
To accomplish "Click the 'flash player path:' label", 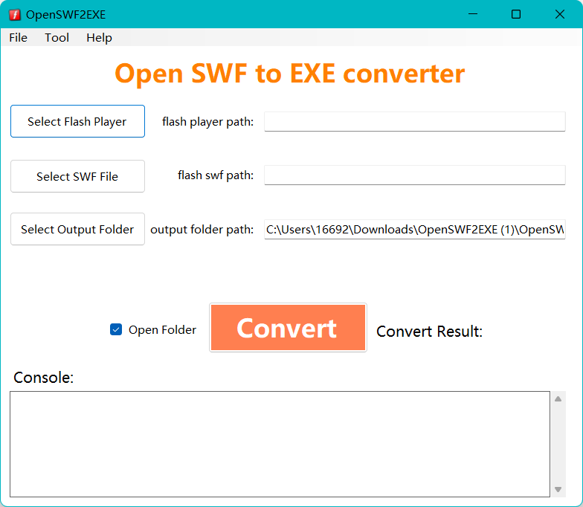I will 208,122.
